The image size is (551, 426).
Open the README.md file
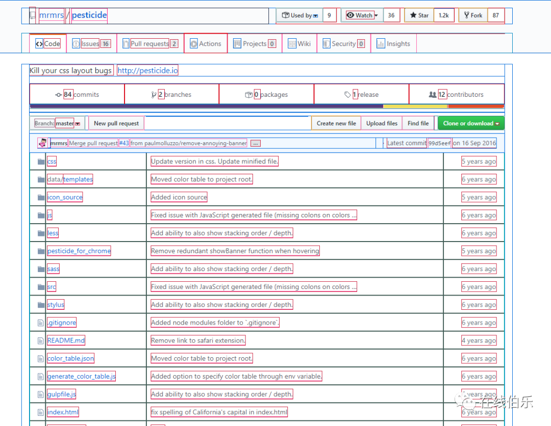pos(66,340)
